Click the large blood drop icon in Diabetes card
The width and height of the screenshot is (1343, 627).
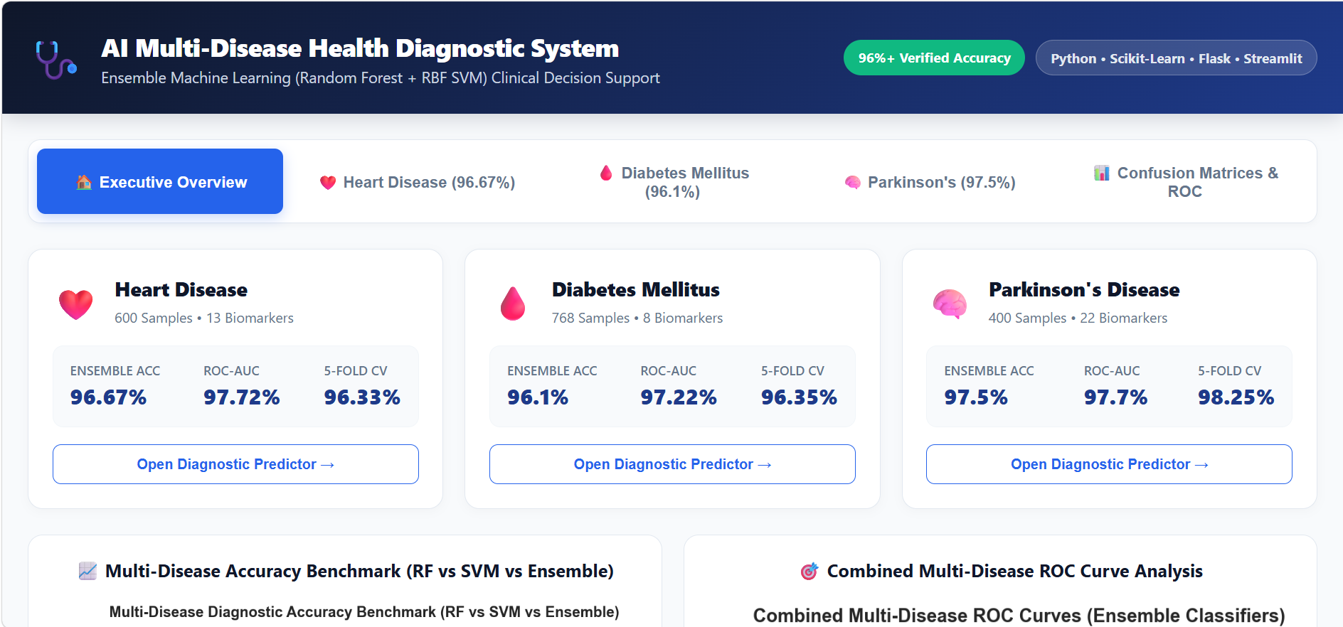tap(513, 304)
